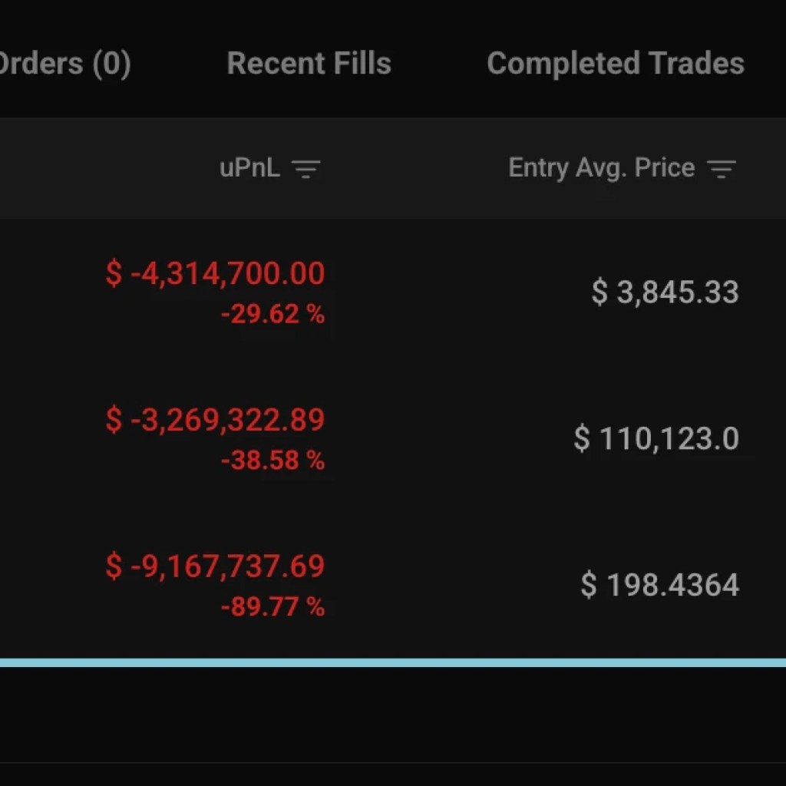Click the row of the first open position
Screen dimensions: 786x786
393,292
